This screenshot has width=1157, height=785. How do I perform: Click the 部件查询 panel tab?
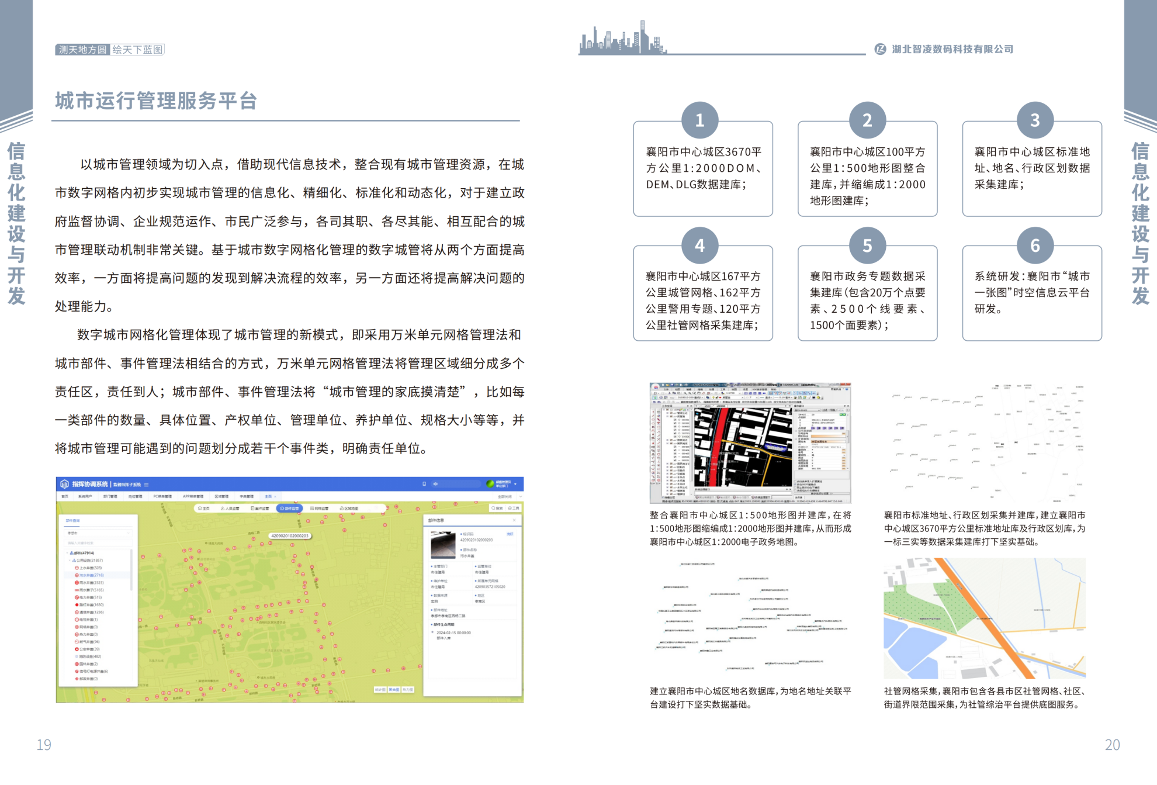73,520
